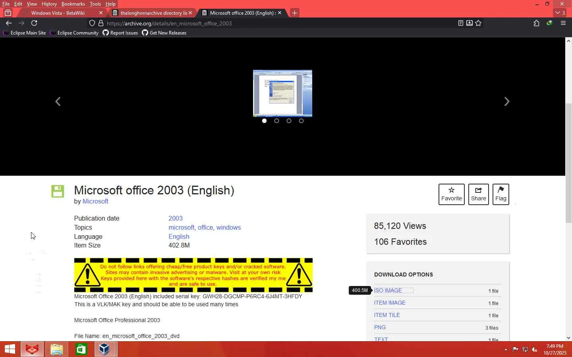
Task: Select the first carousel dot
Action: click(264, 121)
